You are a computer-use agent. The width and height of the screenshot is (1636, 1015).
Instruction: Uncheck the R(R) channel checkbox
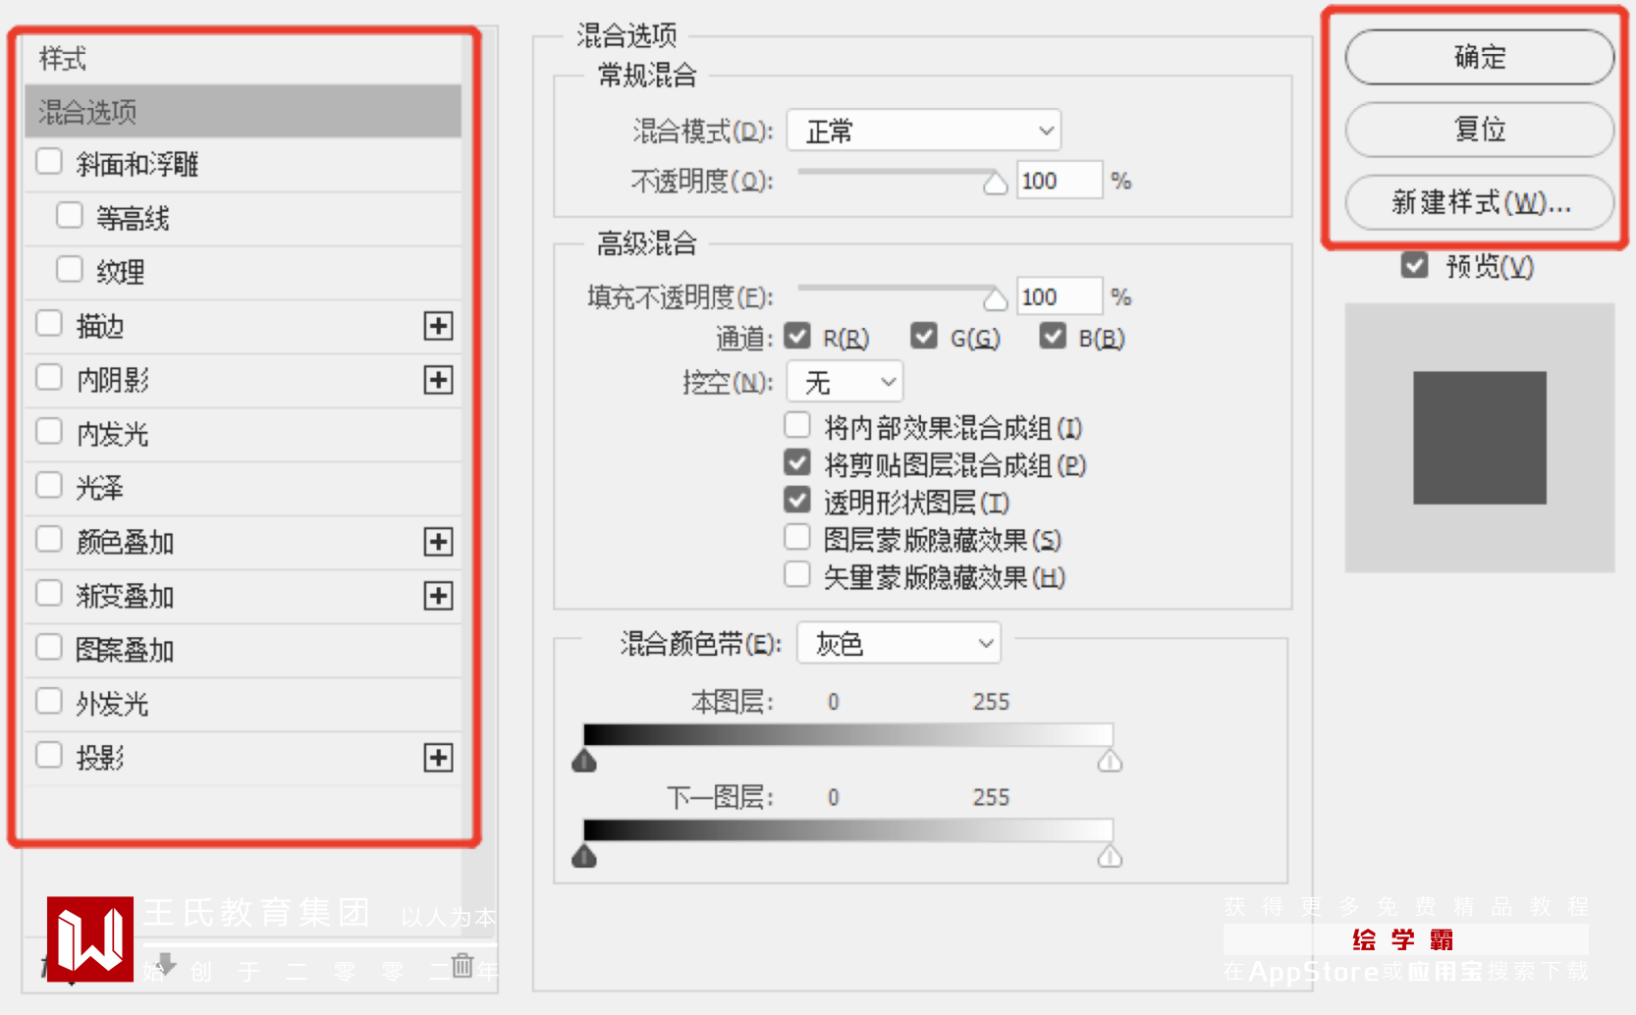click(797, 336)
